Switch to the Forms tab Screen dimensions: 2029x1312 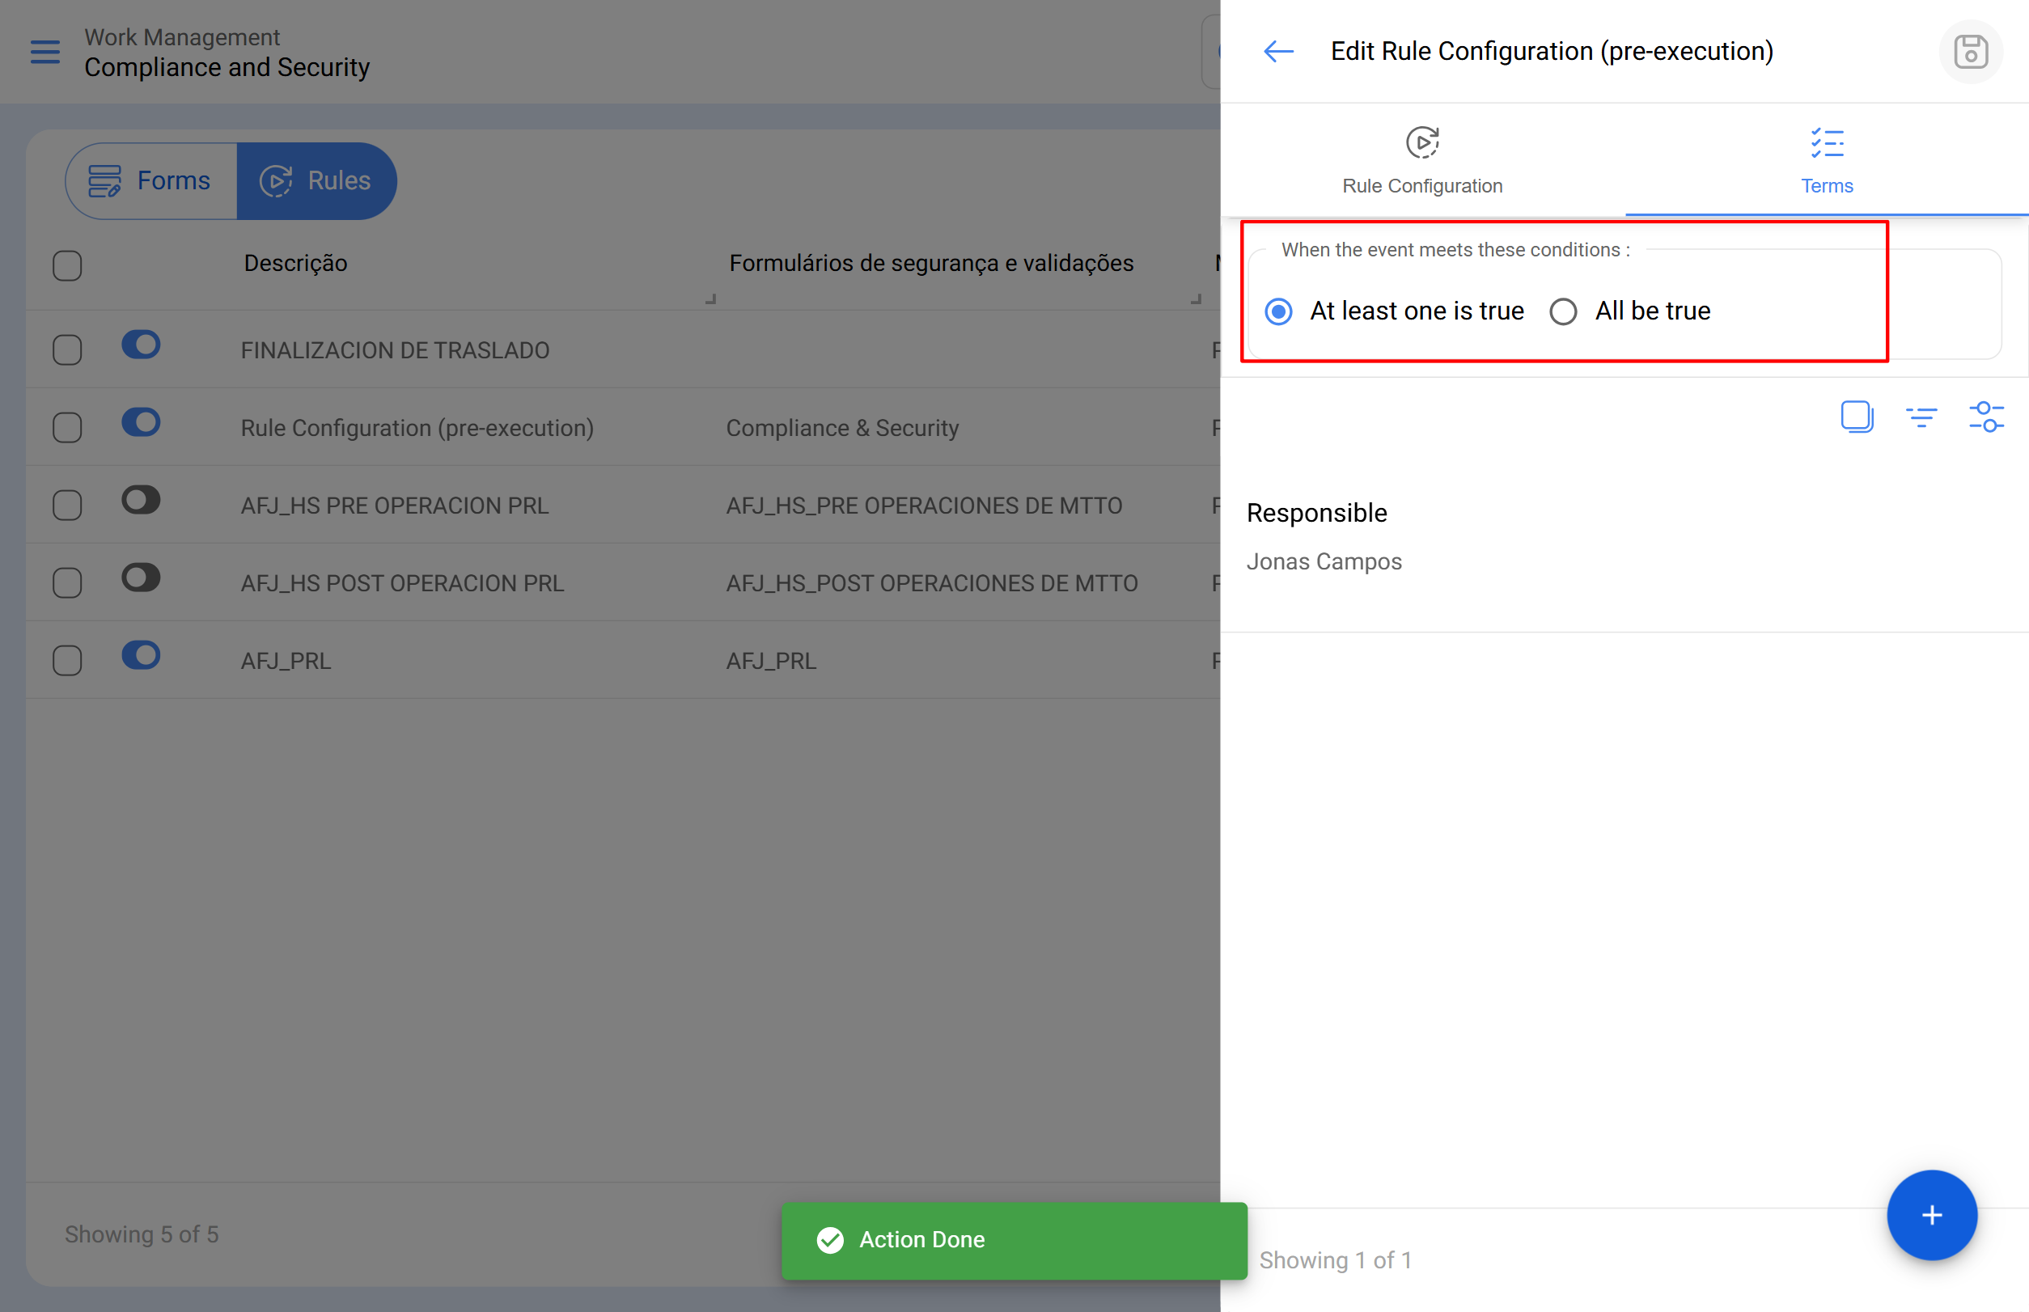151,180
